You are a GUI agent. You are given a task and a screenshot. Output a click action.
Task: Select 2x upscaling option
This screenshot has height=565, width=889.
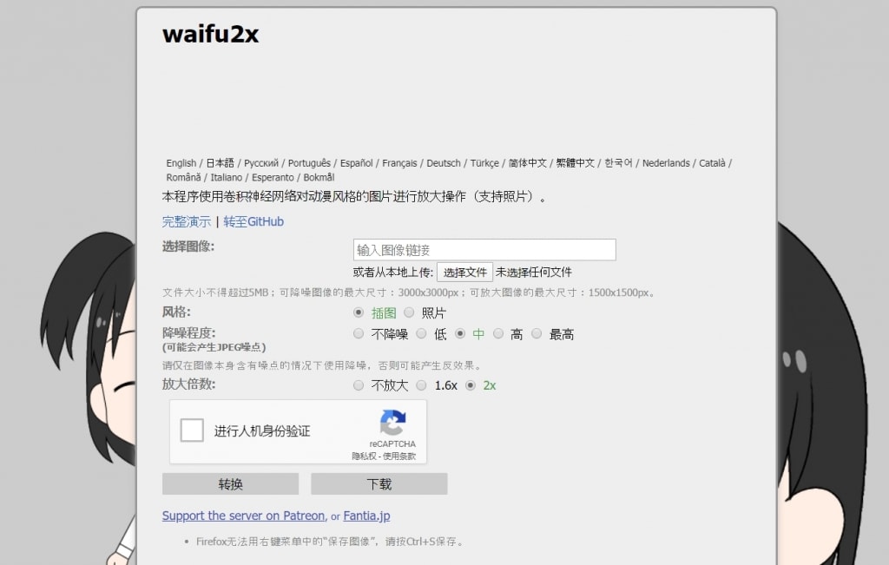[470, 385]
